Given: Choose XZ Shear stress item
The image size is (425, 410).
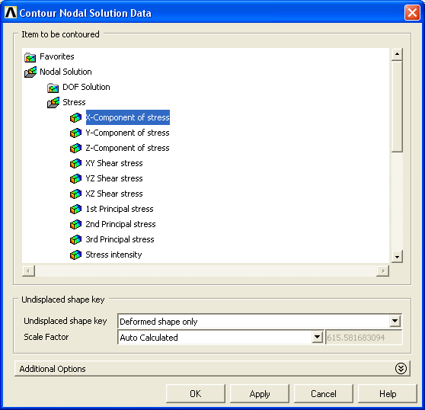Looking at the screenshot, I should [114, 194].
